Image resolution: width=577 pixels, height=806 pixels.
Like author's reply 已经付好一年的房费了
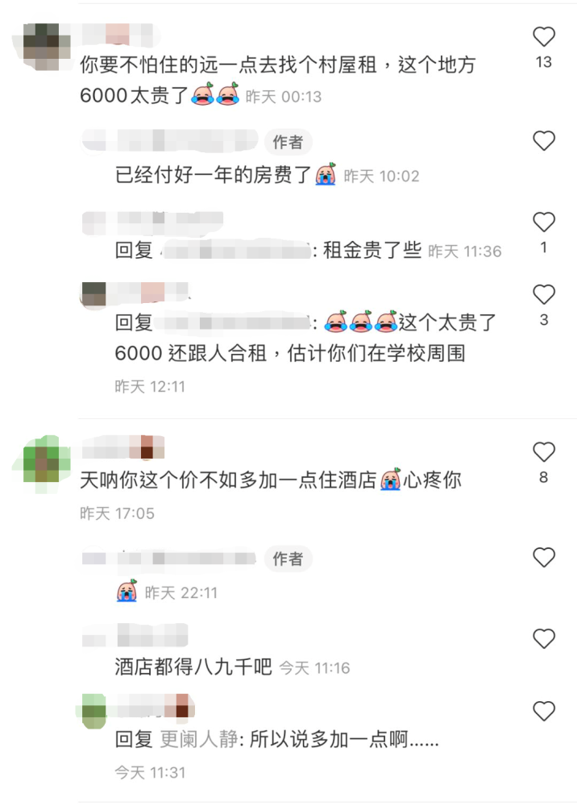coord(544,141)
